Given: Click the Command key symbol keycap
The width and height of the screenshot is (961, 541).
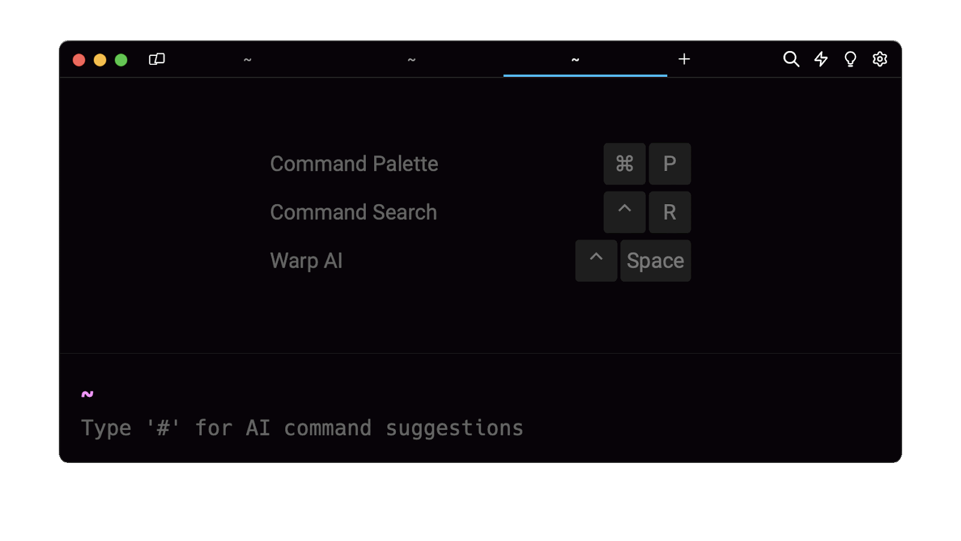Looking at the screenshot, I should pos(625,164).
